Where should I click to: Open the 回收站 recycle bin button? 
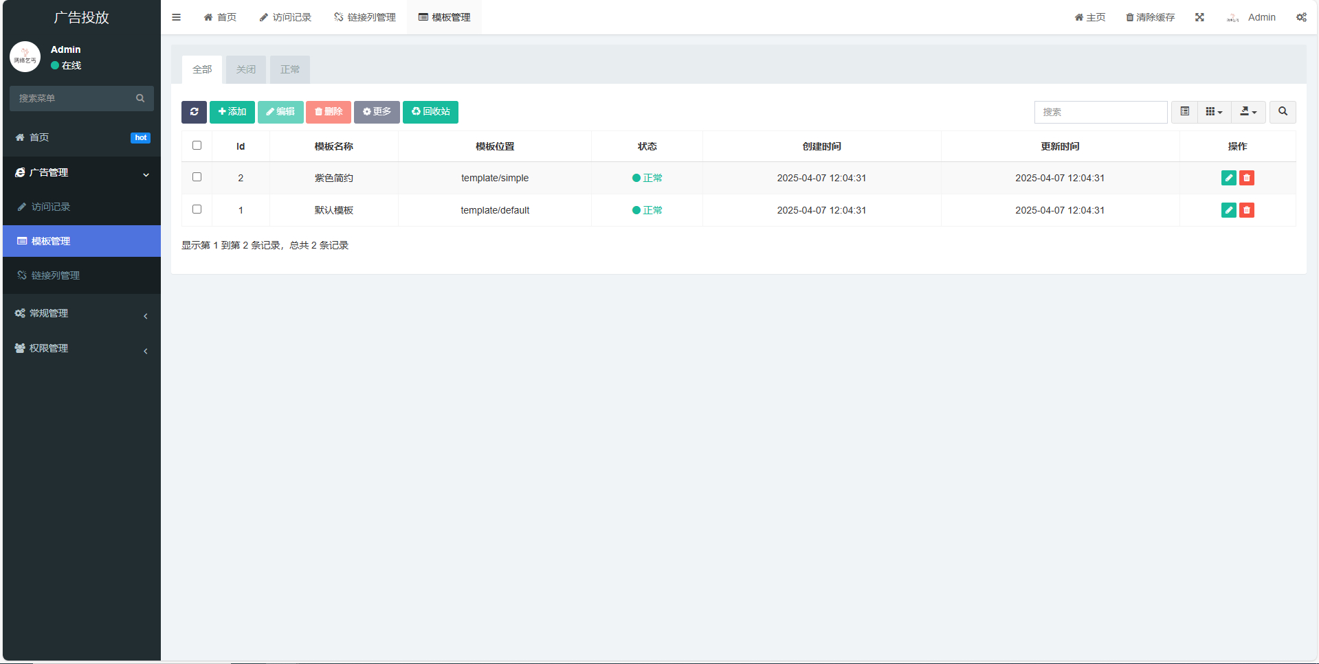tap(430, 112)
